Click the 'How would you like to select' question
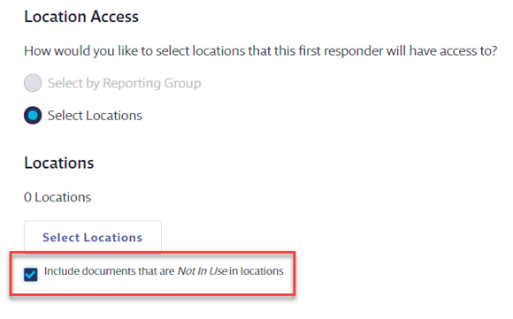This screenshot has height=319, width=513. [261, 51]
